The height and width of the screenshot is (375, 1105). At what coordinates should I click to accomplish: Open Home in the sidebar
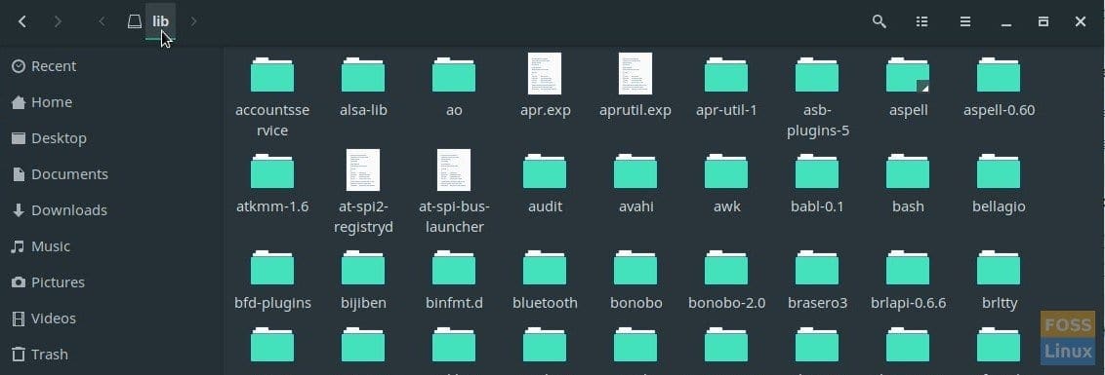pos(42,102)
